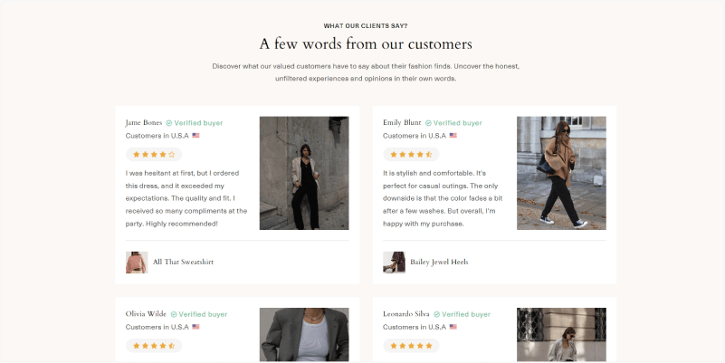This screenshot has height=363, width=725.
Task: View Emily Blunt review photo
Action: pos(561,173)
